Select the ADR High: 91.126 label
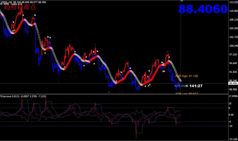This screenshot has height=141, width=238. pos(187,76)
